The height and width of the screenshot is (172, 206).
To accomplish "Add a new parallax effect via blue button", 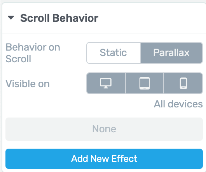I will click(104, 159).
